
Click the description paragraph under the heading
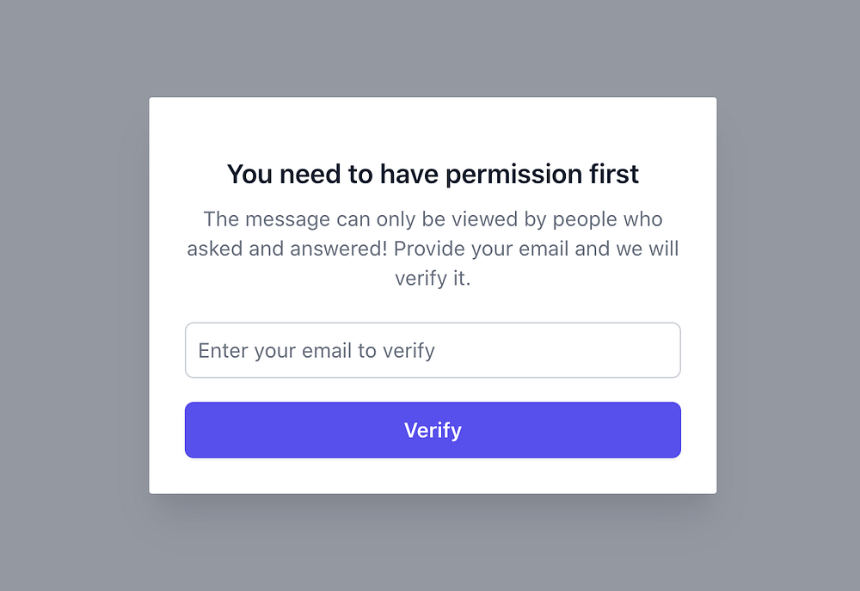(433, 249)
